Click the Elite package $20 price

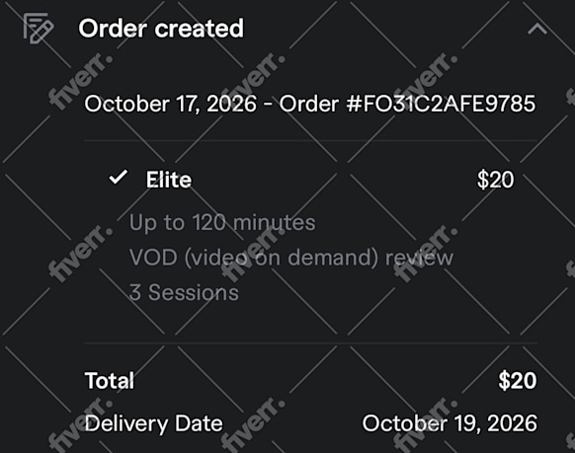[x=495, y=180]
